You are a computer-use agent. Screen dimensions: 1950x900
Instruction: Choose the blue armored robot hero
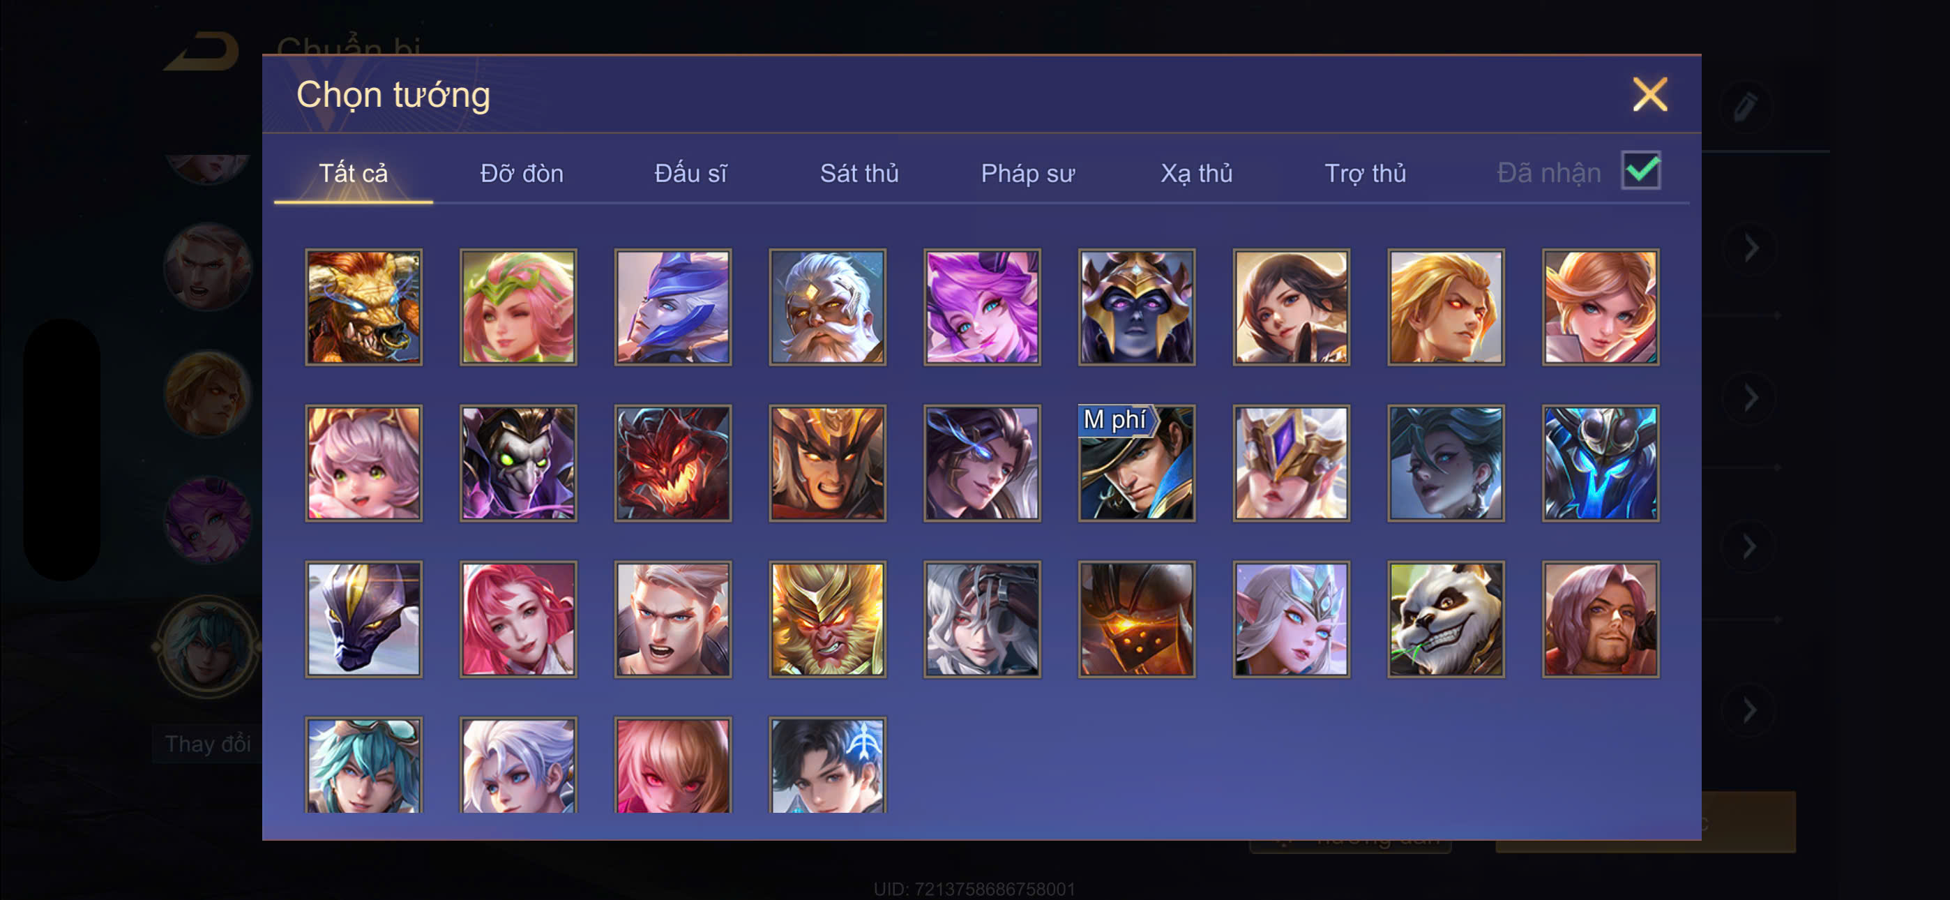[1599, 463]
